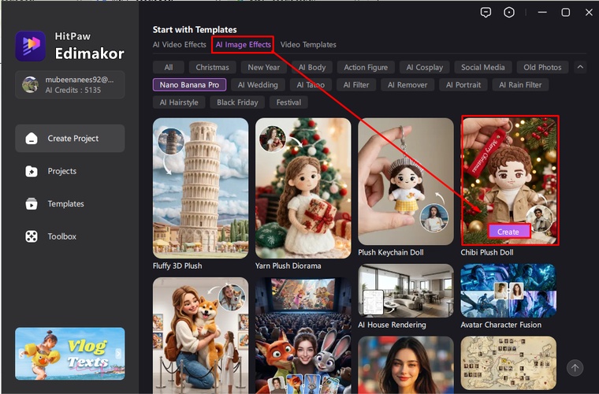599x394 pixels.
Task: Select the AI Wedding category filter
Action: point(258,85)
